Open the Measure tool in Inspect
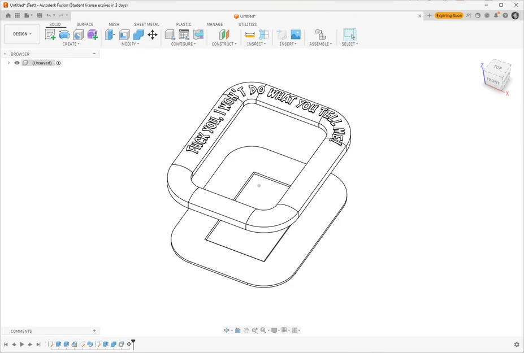The height and width of the screenshot is (353, 524). click(250, 34)
